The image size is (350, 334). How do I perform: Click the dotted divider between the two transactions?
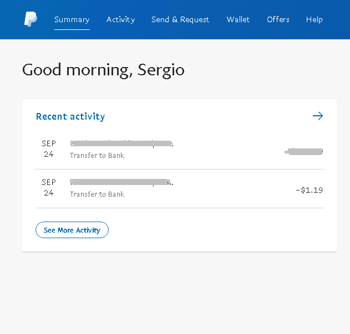click(179, 169)
